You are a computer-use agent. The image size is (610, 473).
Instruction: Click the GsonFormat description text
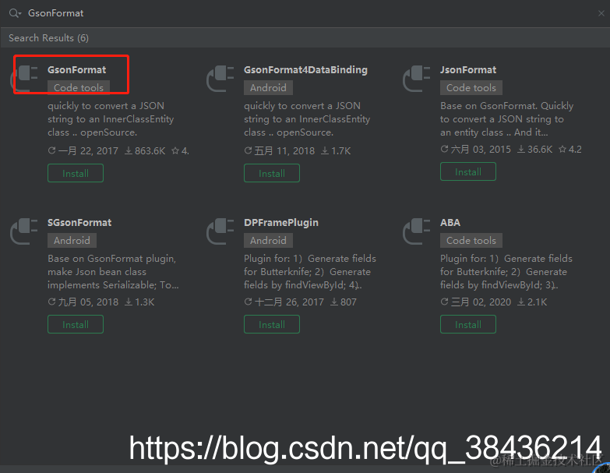click(x=111, y=119)
